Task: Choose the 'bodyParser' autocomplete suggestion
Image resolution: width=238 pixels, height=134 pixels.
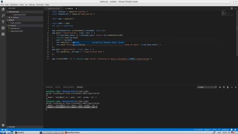Action: click(98, 45)
